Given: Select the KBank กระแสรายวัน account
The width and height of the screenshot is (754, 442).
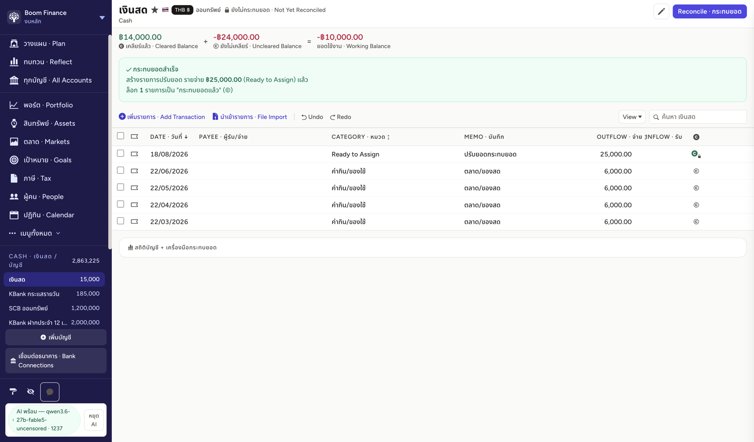Looking at the screenshot, I should (54, 294).
